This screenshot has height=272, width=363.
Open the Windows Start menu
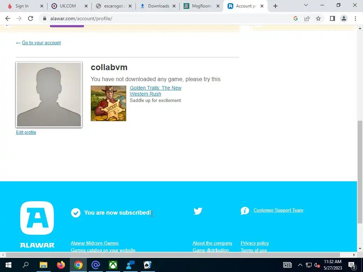tap(9, 265)
